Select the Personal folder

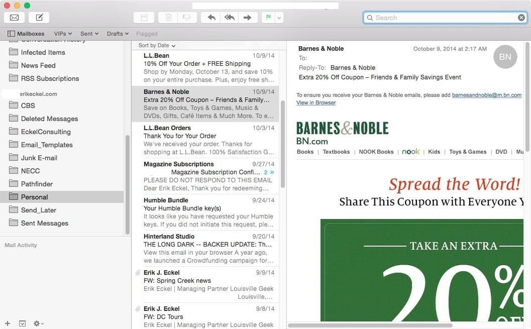point(62,197)
